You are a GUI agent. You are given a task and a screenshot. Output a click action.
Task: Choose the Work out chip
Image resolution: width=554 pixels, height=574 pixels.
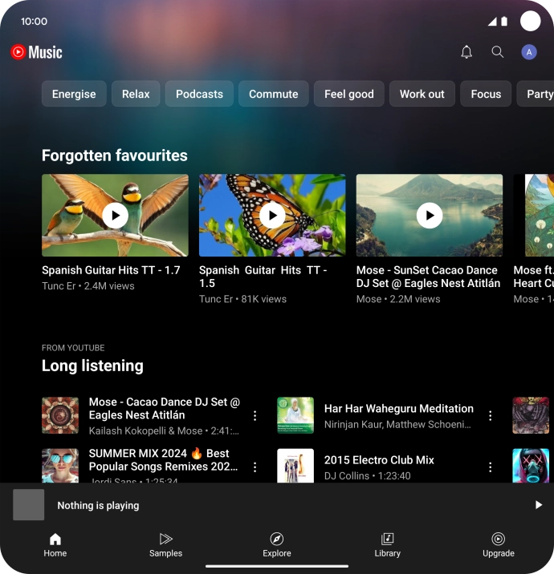[x=422, y=94]
